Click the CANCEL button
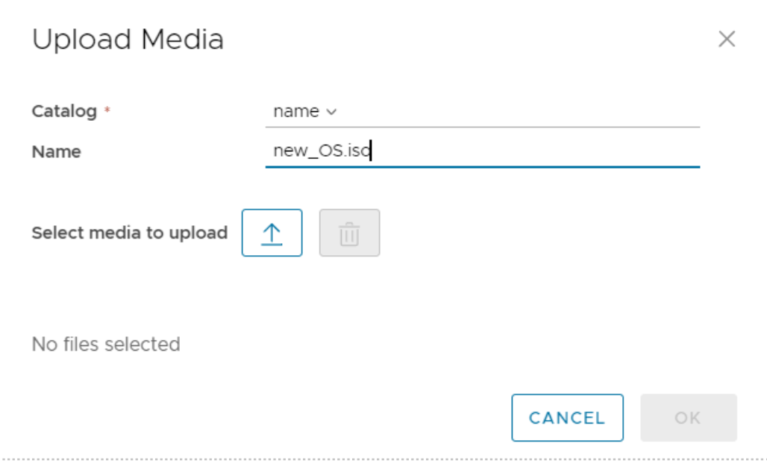The height and width of the screenshot is (461, 767). tap(568, 418)
